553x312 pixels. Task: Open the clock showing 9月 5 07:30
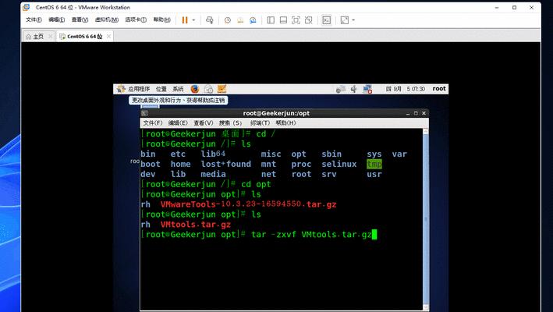pos(406,89)
